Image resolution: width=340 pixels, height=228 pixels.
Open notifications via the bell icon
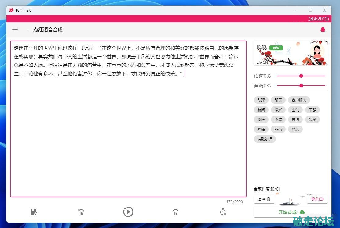[323, 30]
